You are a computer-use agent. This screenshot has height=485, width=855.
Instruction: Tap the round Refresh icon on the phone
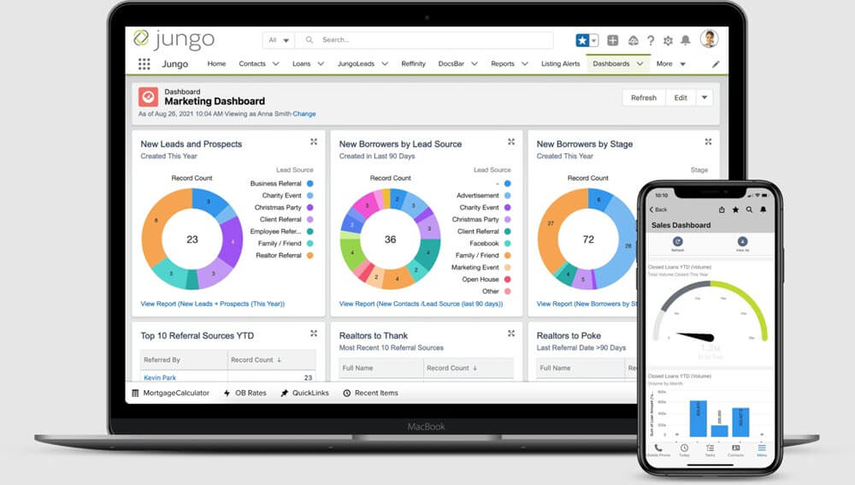pos(677,242)
